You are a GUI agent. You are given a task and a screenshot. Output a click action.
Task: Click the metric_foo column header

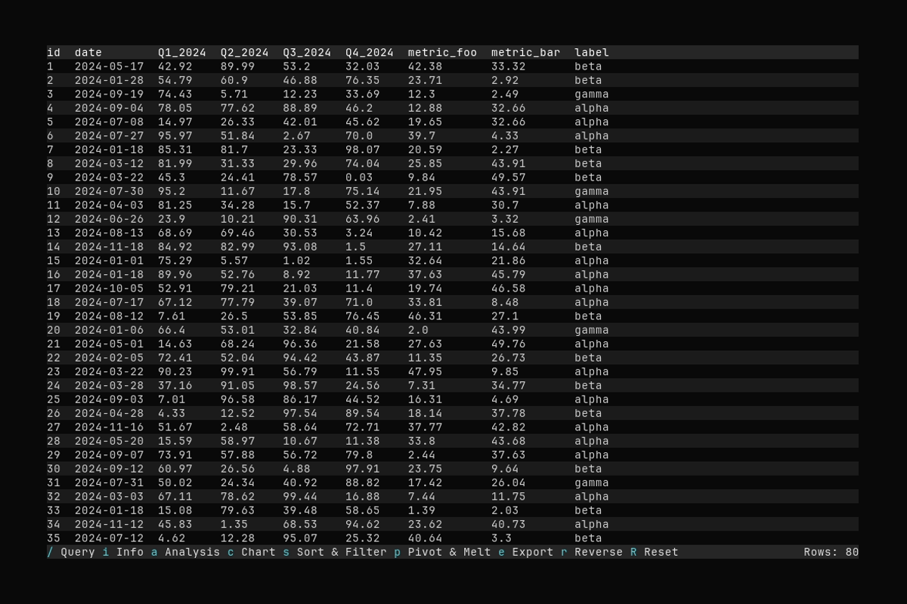tap(442, 52)
